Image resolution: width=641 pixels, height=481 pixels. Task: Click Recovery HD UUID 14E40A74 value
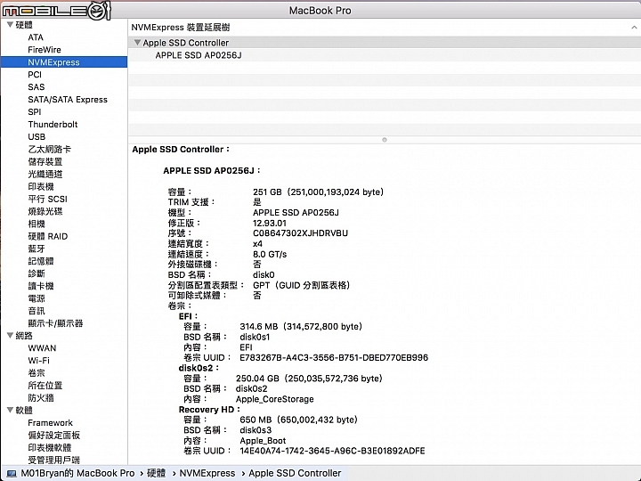point(332,451)
